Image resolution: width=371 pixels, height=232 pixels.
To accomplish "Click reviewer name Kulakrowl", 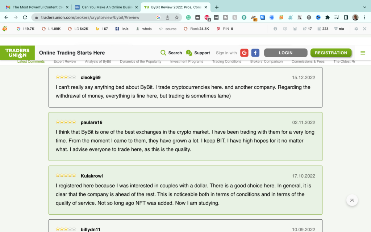I will click(x=92, y=176).
